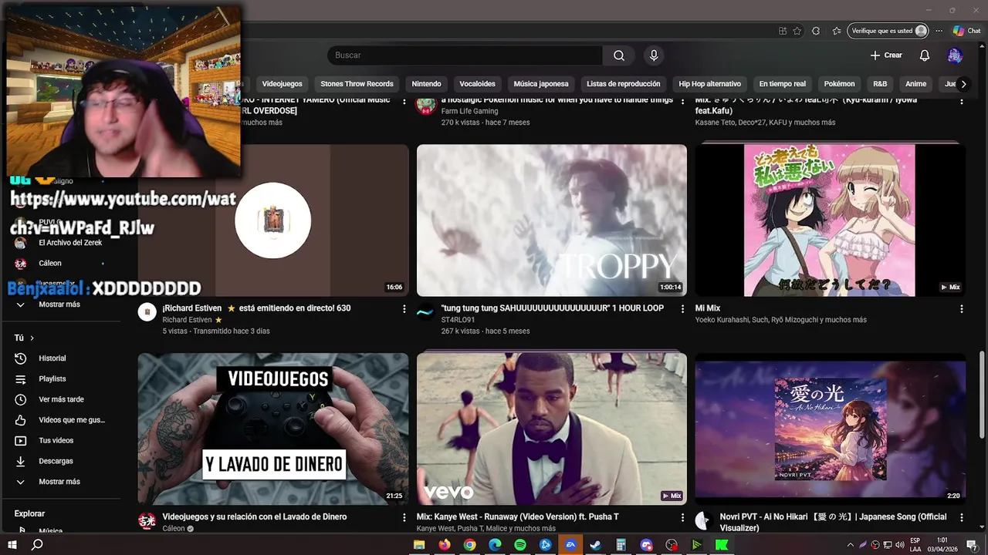The width and height of the screenshot is (988, 555).
Task: Click the Cáleon channel avatar under video
Action: (x=147, y=521)
